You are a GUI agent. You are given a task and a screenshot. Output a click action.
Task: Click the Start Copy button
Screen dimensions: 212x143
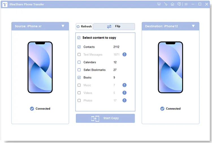tap(105, 118)
